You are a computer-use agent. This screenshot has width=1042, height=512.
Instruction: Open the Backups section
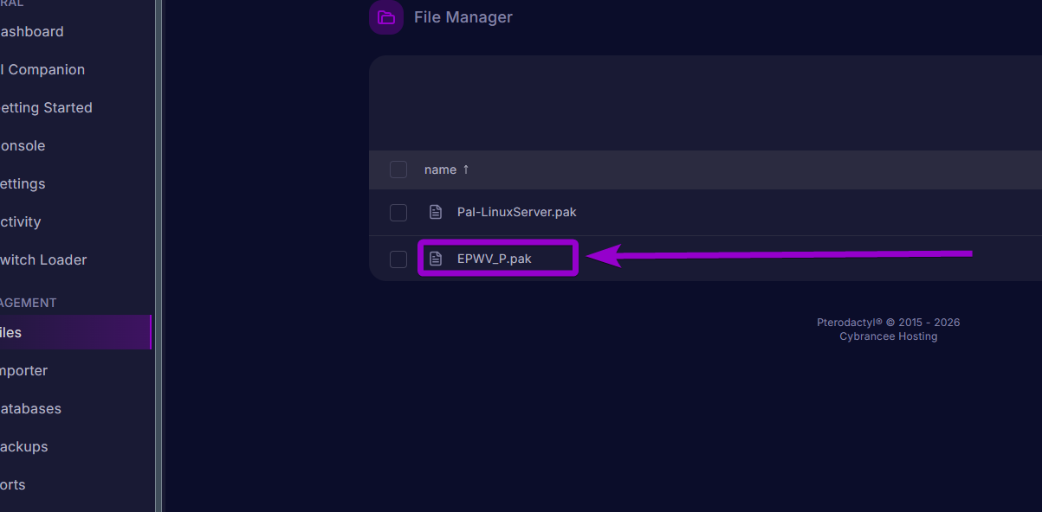pyautogui.click(x=25, y=447)
